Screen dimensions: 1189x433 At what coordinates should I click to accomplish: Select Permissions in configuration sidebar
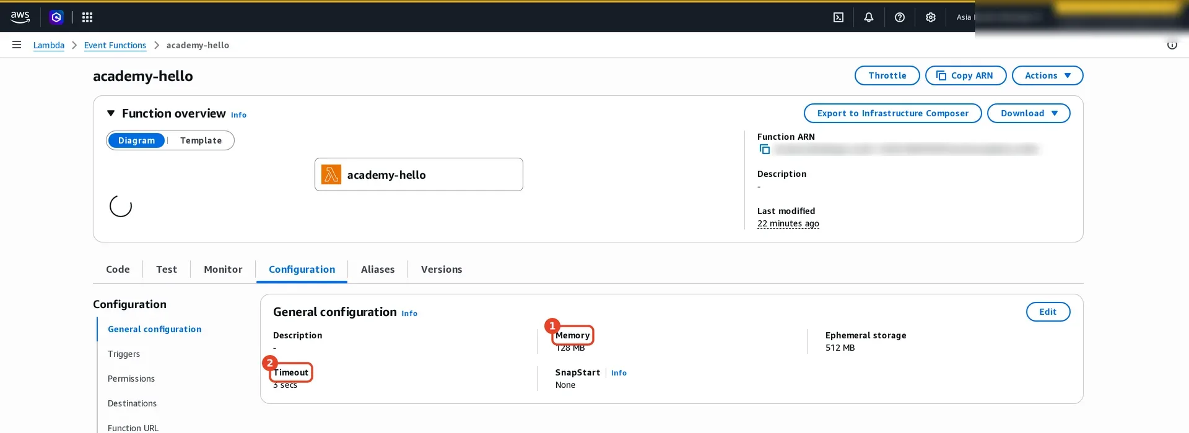(x=131, y=379)
